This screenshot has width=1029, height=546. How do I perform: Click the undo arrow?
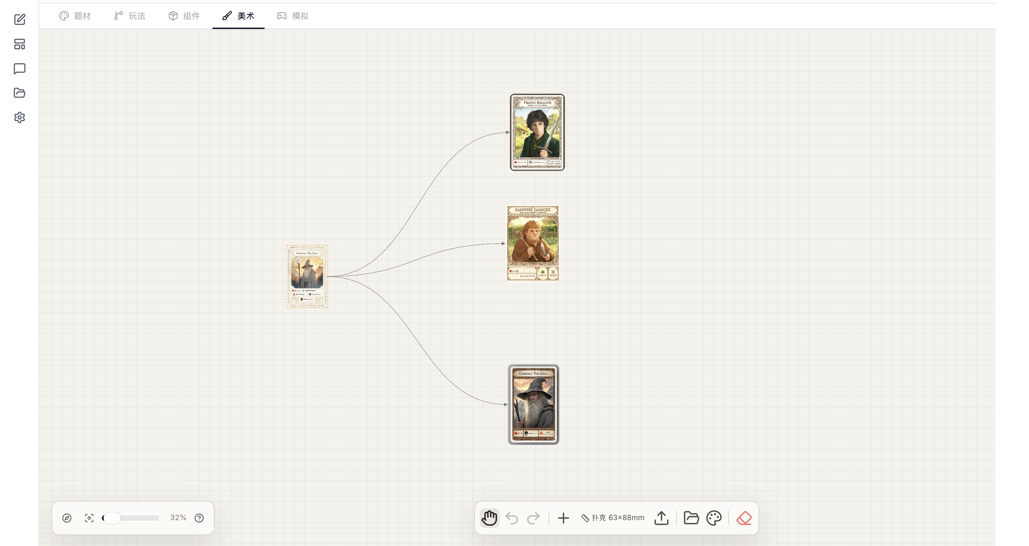512,518
